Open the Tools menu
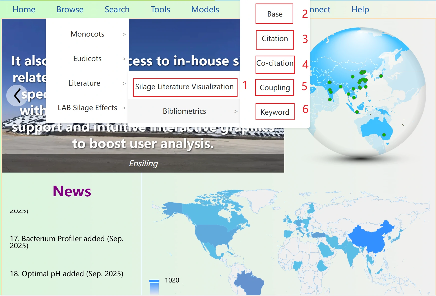Viewport: 436px width, 296px height. [x=160, y=9]
